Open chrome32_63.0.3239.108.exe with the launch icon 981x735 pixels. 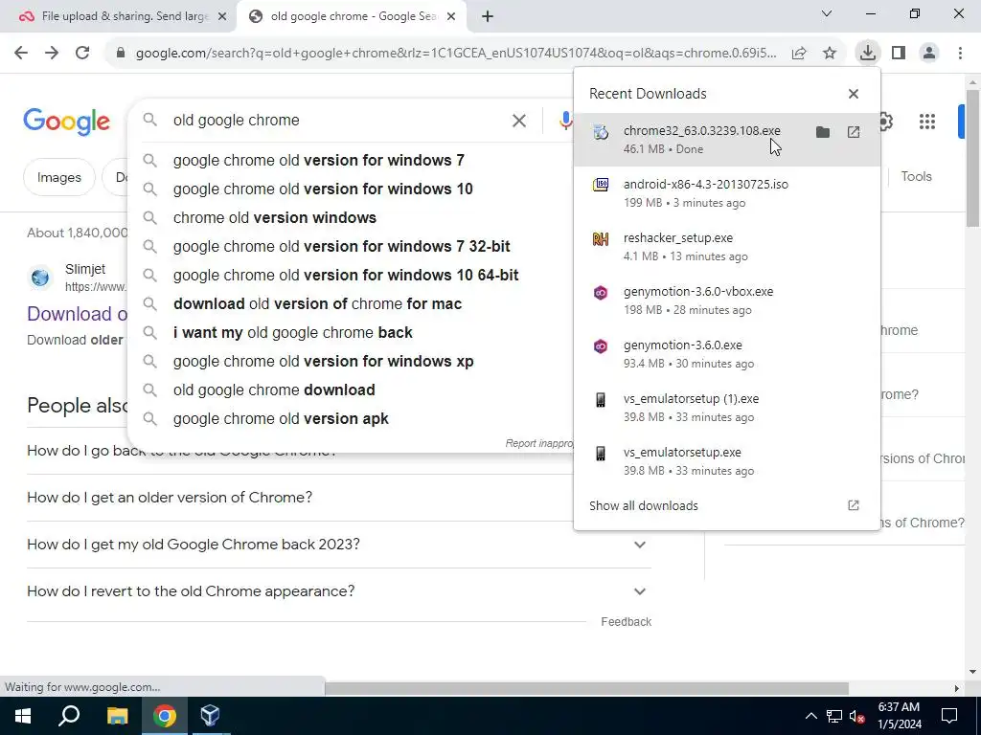854,132
